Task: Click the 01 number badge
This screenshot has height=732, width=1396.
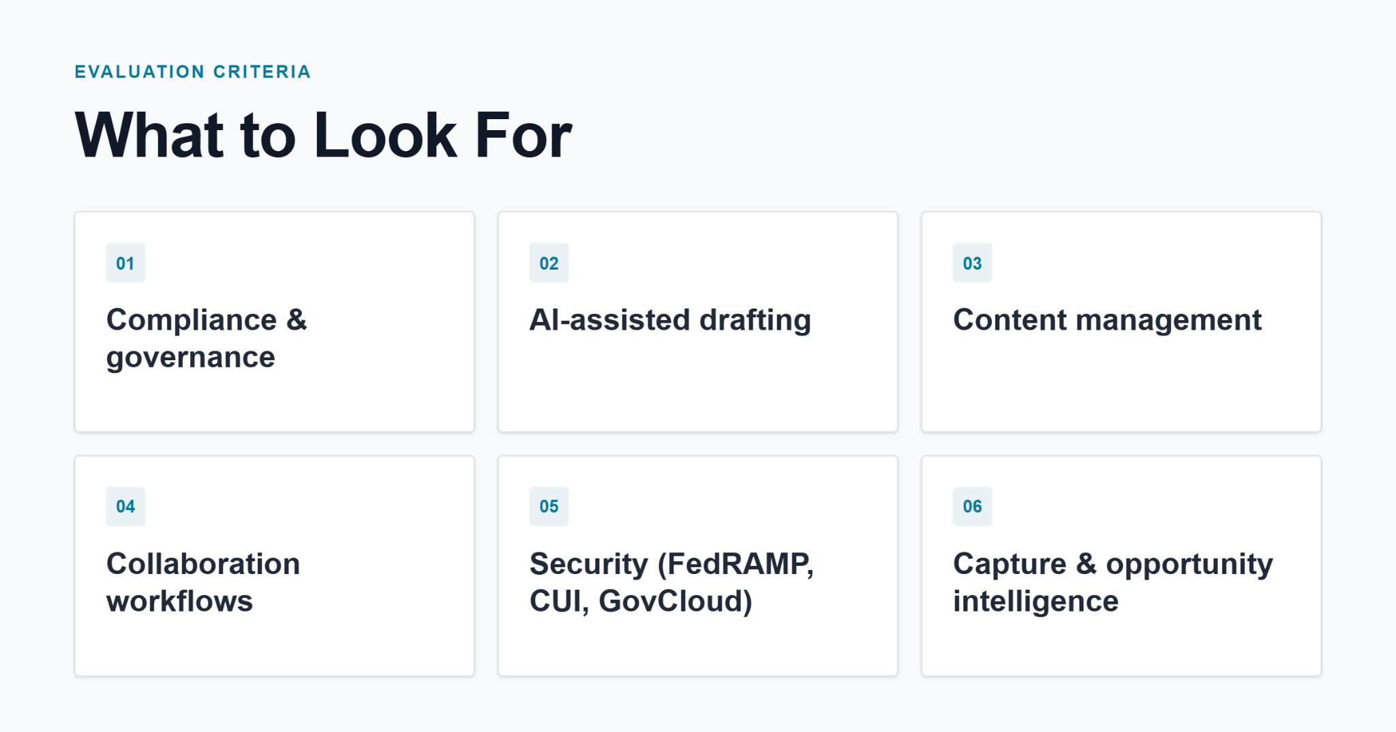Action: [x=125, y=263]
